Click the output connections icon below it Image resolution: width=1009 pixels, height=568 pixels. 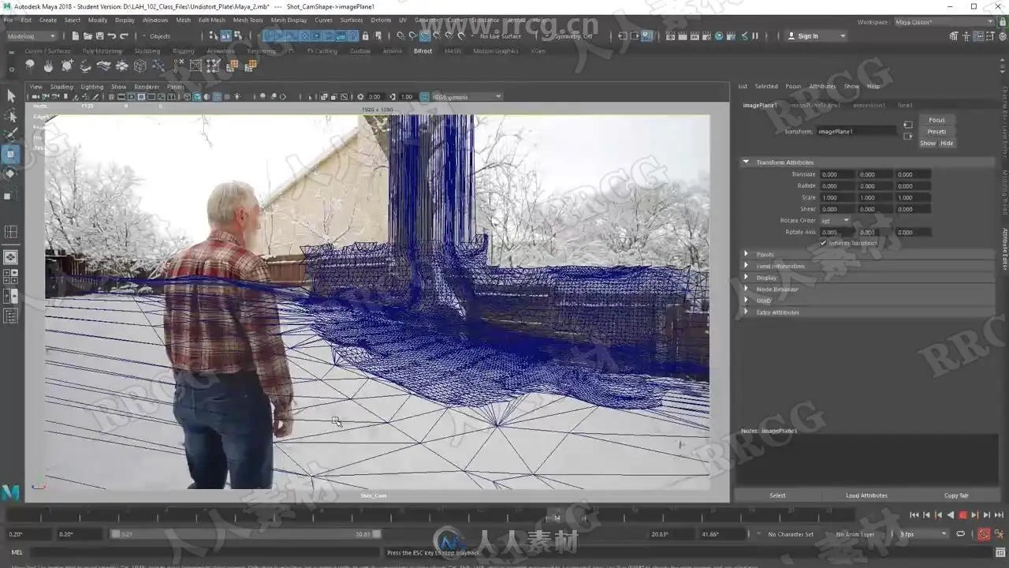click(x=908, y=136)
